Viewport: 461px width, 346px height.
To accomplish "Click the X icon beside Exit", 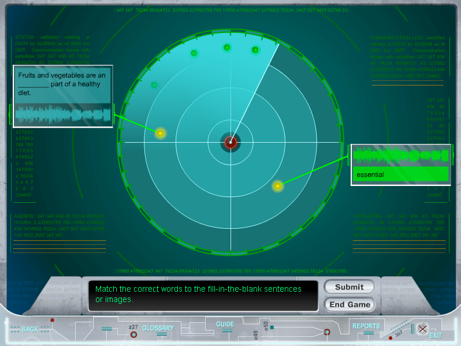I will point(423,329).
